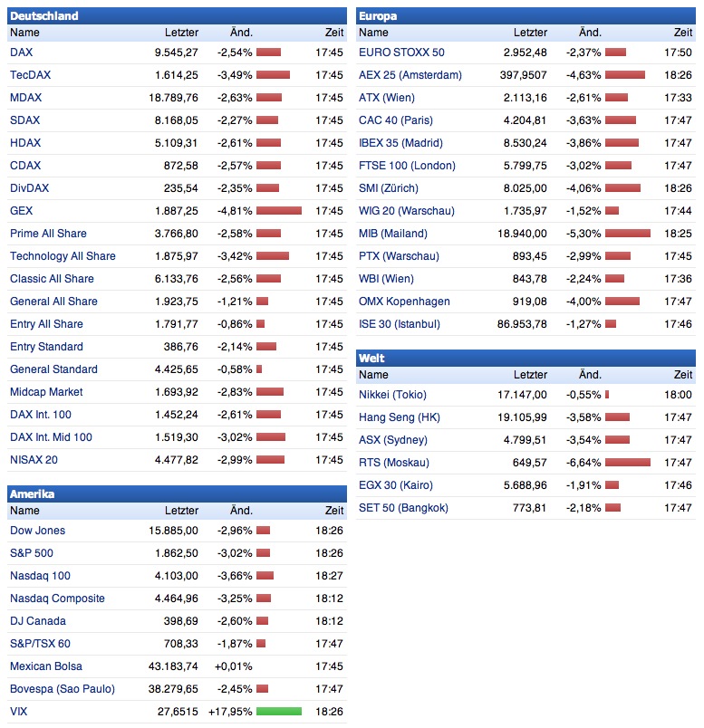Viewport: 704px width, 728px height.
Task: Click DAX last value 9.545,27
Action: [176, 53]
